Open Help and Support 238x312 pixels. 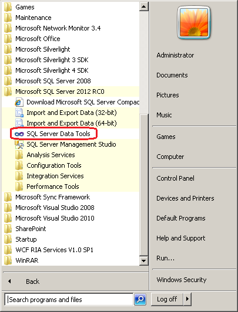[x=181, y=238]
